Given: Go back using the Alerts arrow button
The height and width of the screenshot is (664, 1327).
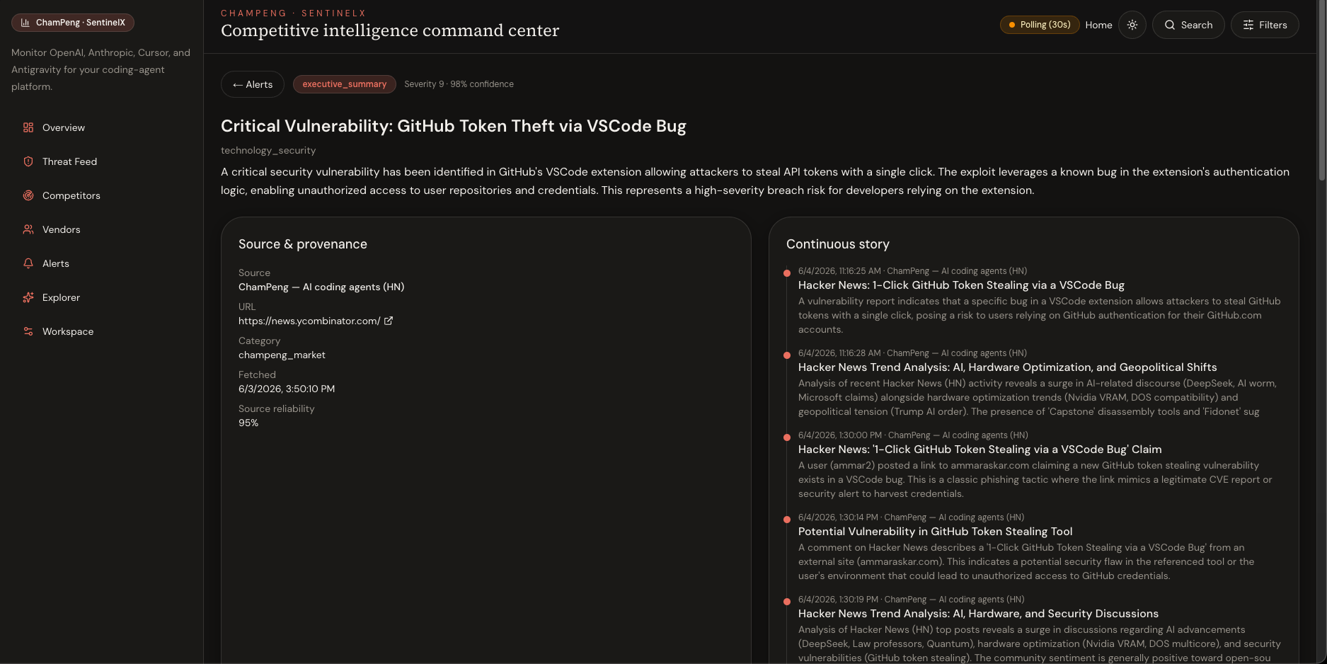Looking at the screenshot, I should [253, 84].
